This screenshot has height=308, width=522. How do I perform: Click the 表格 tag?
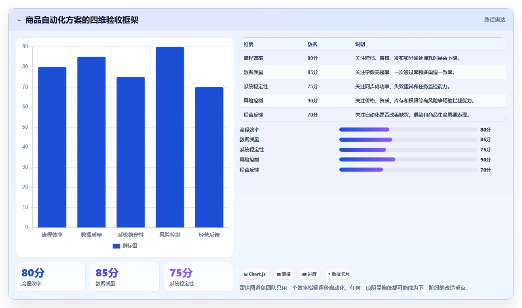[x=284, y=274]
